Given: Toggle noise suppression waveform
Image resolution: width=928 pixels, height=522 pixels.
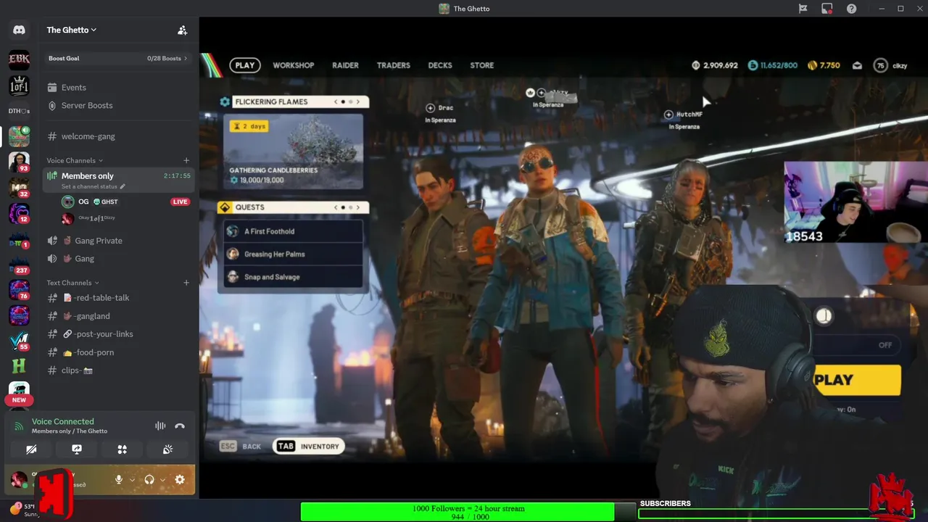Looking at the screenshot, I should click(x=160, y=426).
